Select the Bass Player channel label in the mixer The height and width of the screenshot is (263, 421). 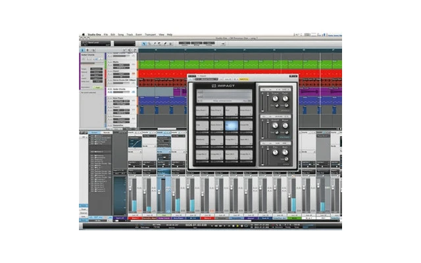(x=178, y=218)
